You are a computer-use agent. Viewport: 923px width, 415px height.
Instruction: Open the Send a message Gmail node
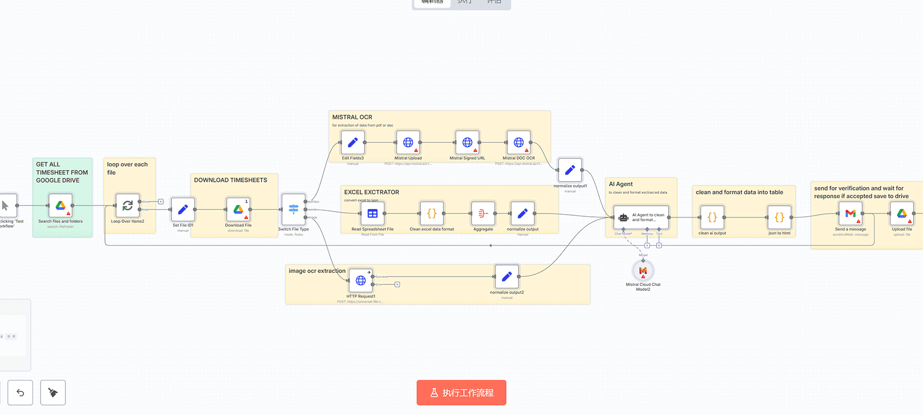(x=850, y=214)
